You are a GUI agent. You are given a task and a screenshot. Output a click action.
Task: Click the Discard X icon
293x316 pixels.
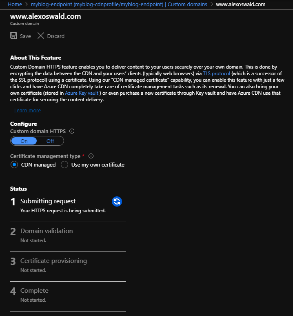[x=41, y=36]
